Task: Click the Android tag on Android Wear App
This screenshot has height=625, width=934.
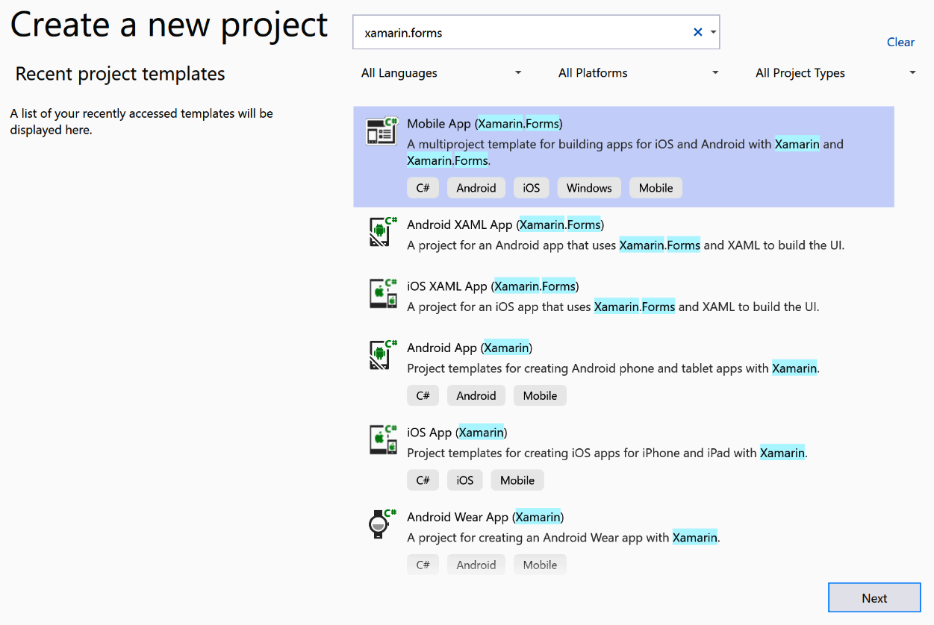Action: [476, 565]
